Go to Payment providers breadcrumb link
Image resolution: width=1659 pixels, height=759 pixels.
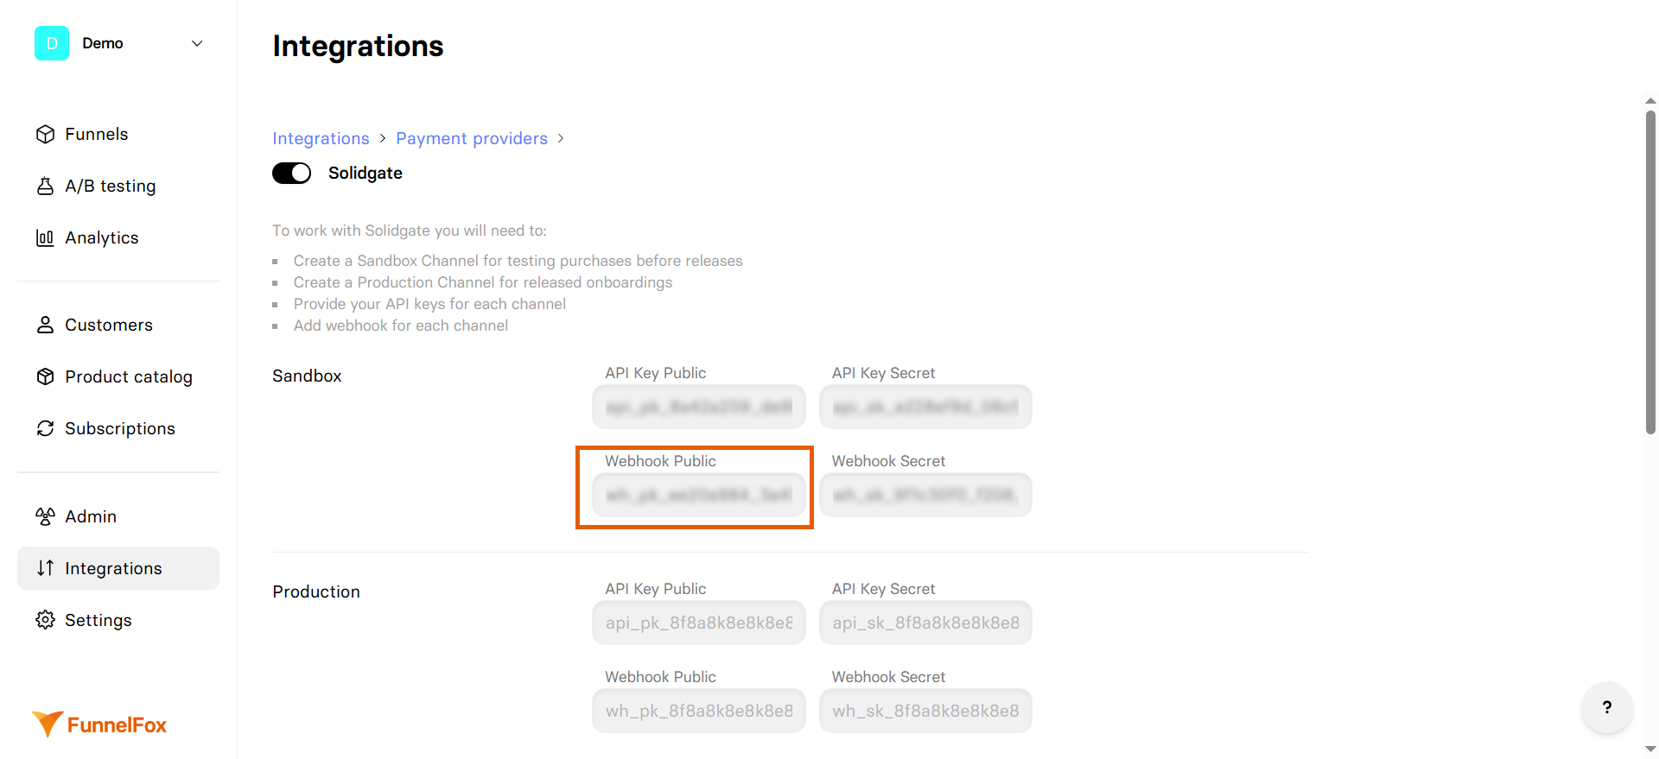pos(472,138)
